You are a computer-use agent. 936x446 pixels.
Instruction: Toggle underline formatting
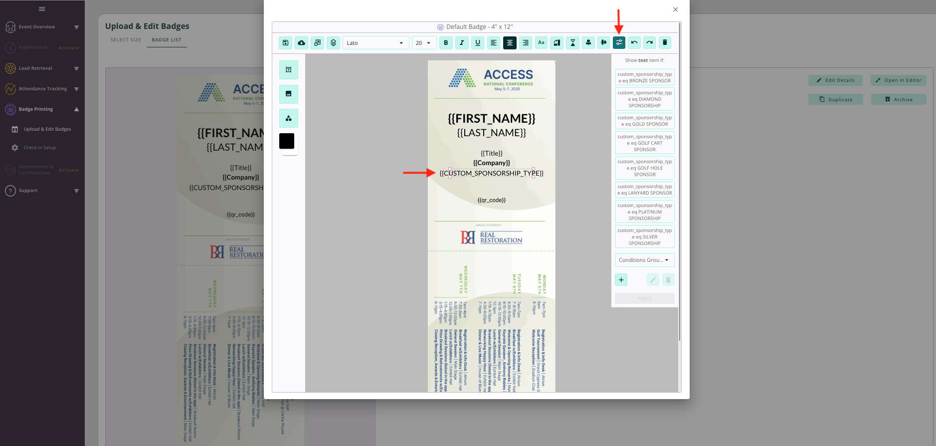pos(478,43)
